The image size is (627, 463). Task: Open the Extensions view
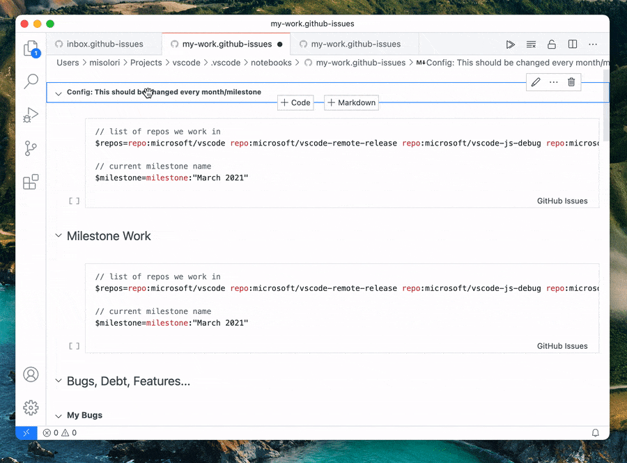coord(31,182)
